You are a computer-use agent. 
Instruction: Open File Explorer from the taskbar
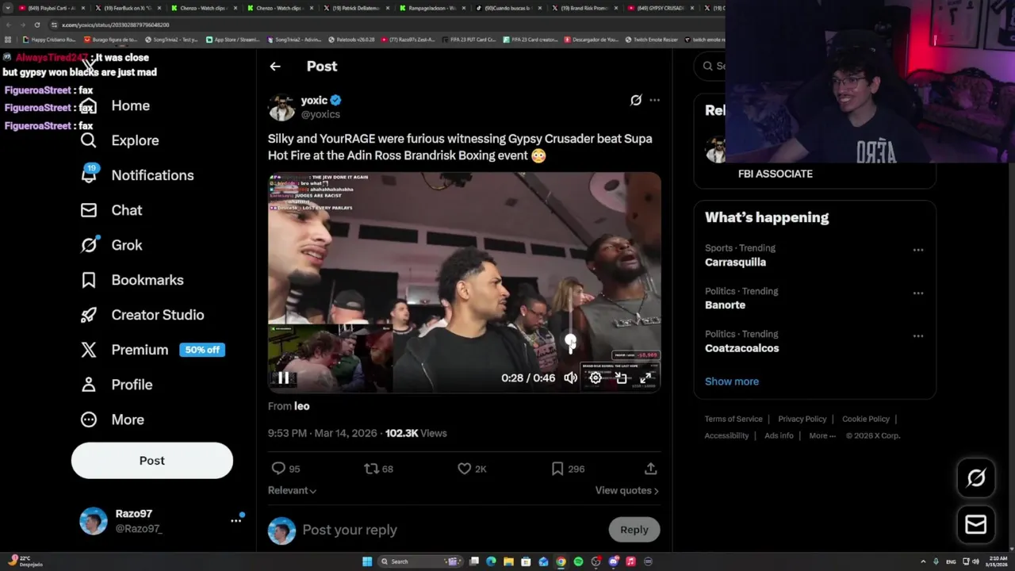pyautogui.click(x=508, y=561)
